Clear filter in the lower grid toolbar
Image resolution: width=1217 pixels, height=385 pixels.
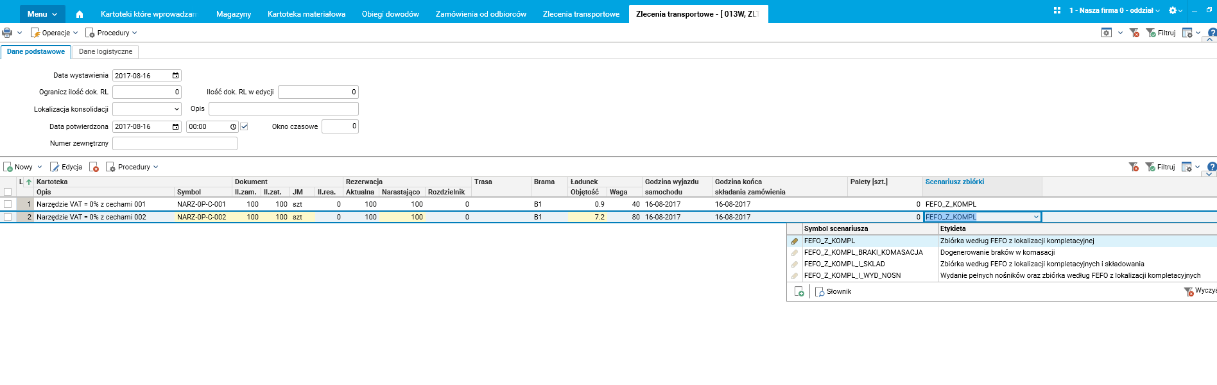pos(1134,167)
